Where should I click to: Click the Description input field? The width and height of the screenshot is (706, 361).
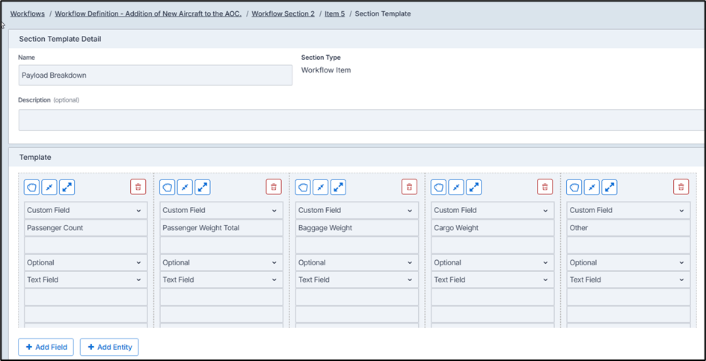tap(359, 120)
